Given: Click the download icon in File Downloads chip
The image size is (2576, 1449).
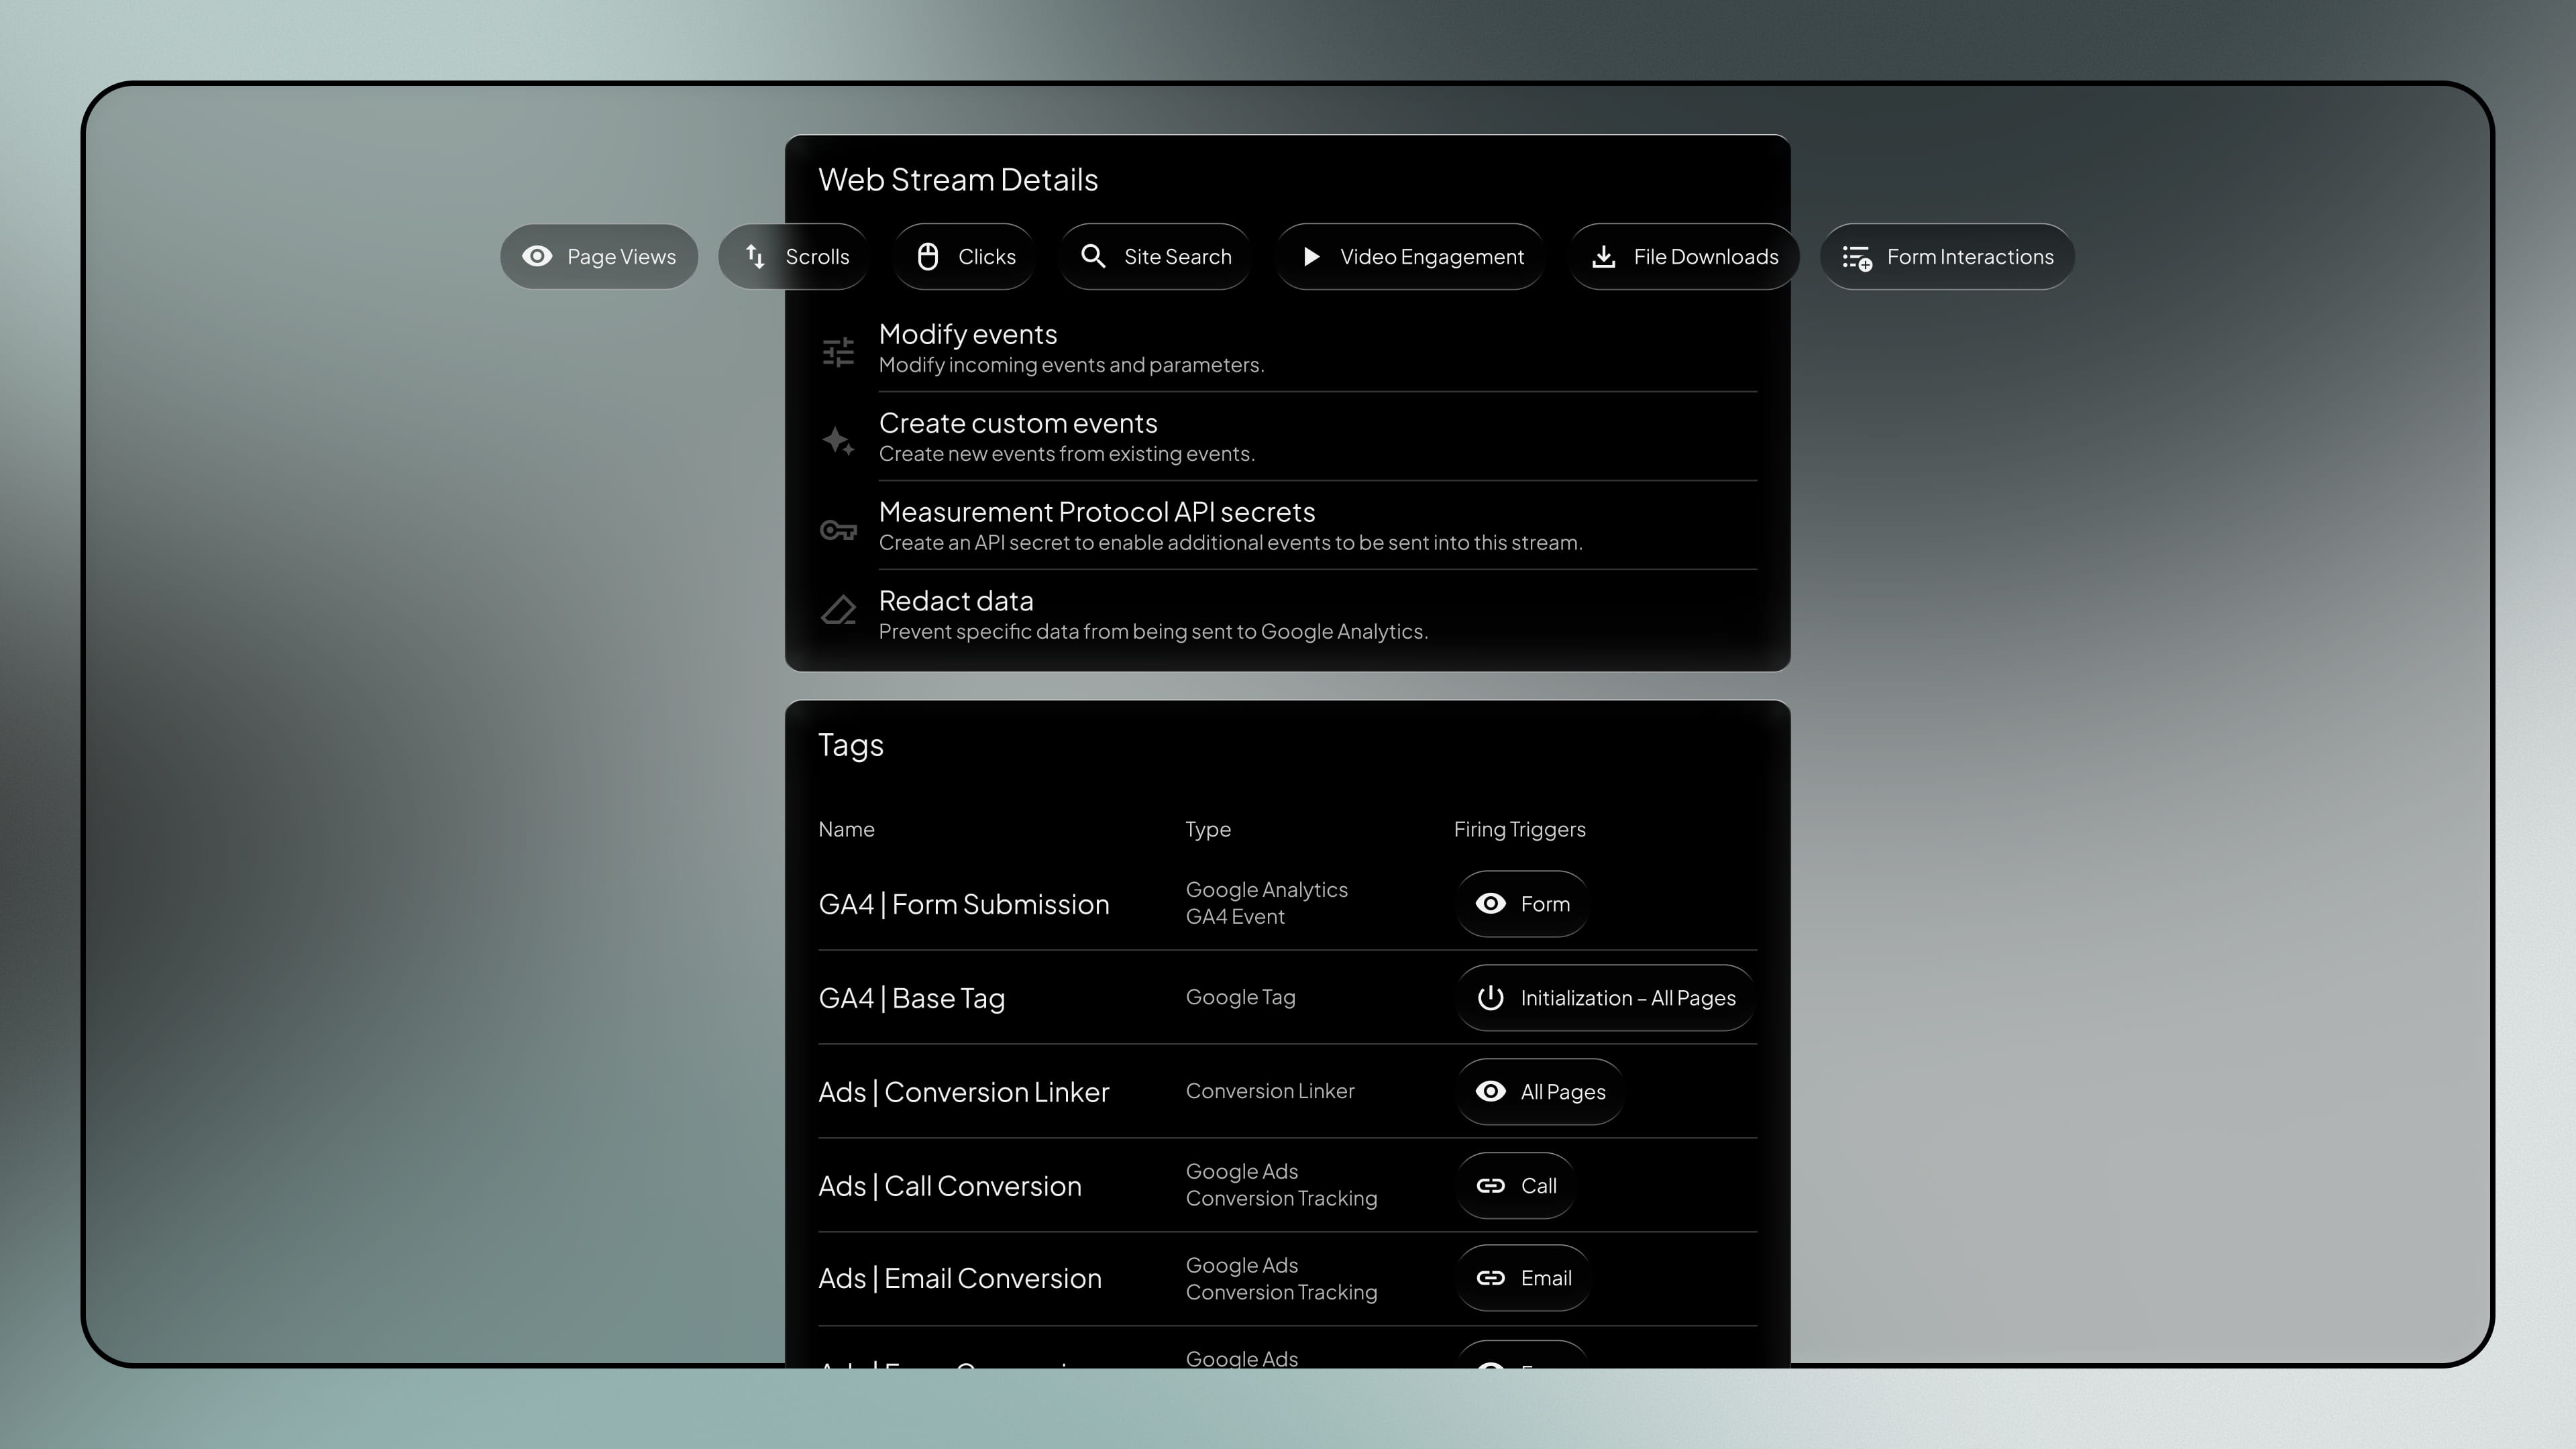Looking at the screenshot, I should tap(1604, 257).
